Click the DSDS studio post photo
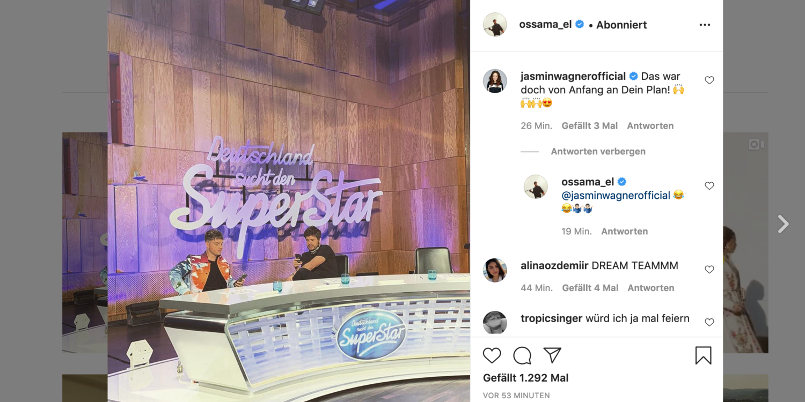Viewport: 805px width, 402px height. (x=289, y=201)
